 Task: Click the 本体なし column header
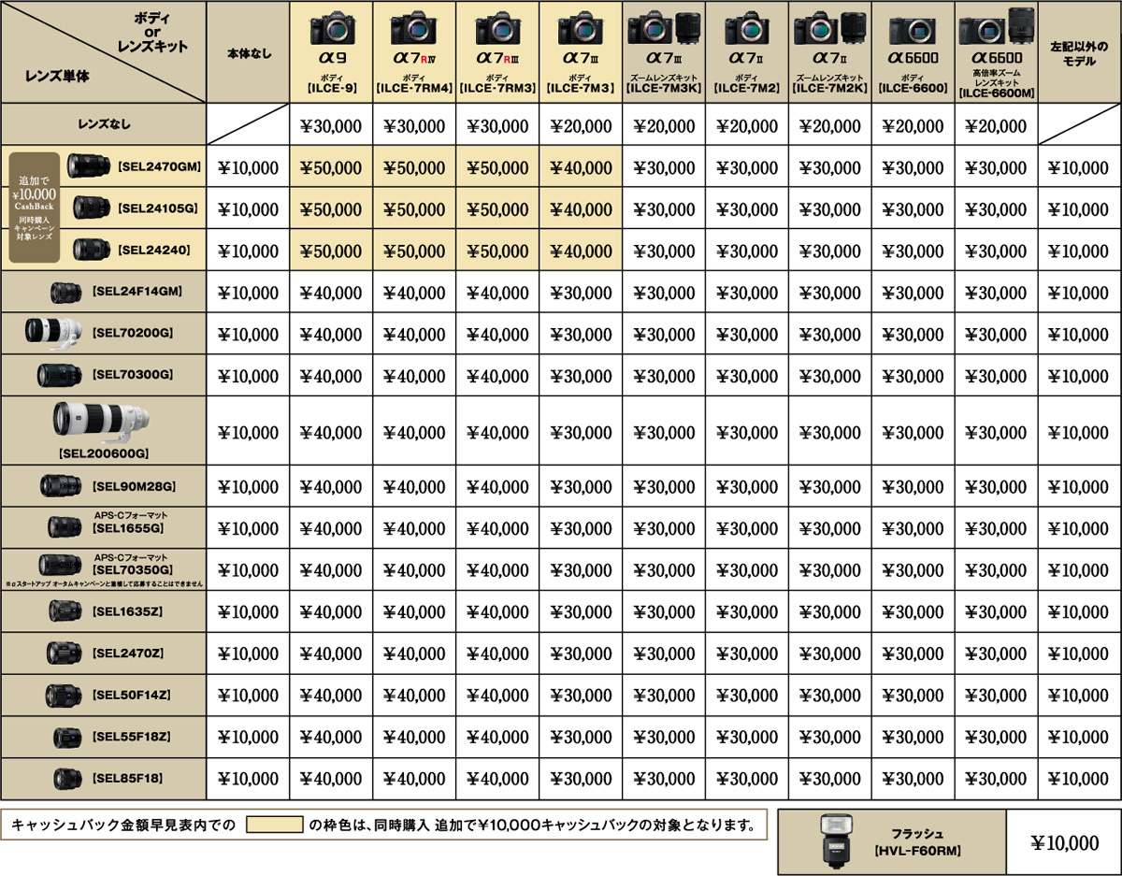pos(249,53)
